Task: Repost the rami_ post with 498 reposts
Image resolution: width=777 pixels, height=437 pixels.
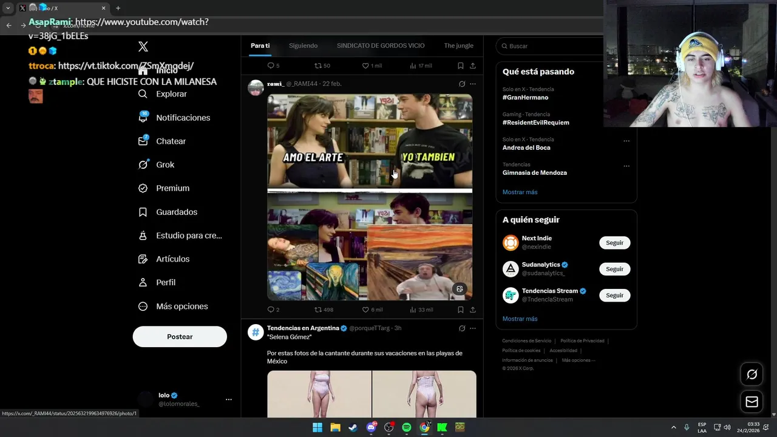Action: coord(324,310)
